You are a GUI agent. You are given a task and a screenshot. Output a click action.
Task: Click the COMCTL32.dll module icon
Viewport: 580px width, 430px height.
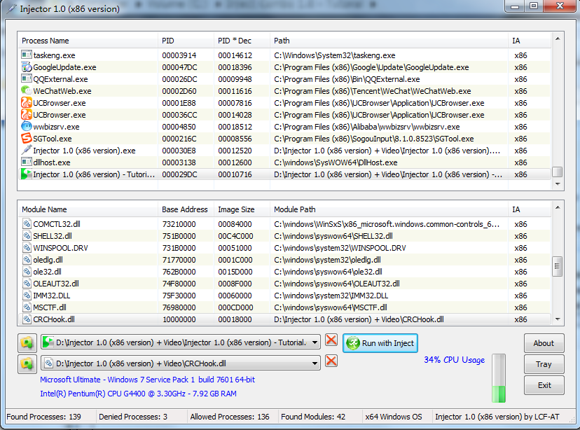click(27, 223)
